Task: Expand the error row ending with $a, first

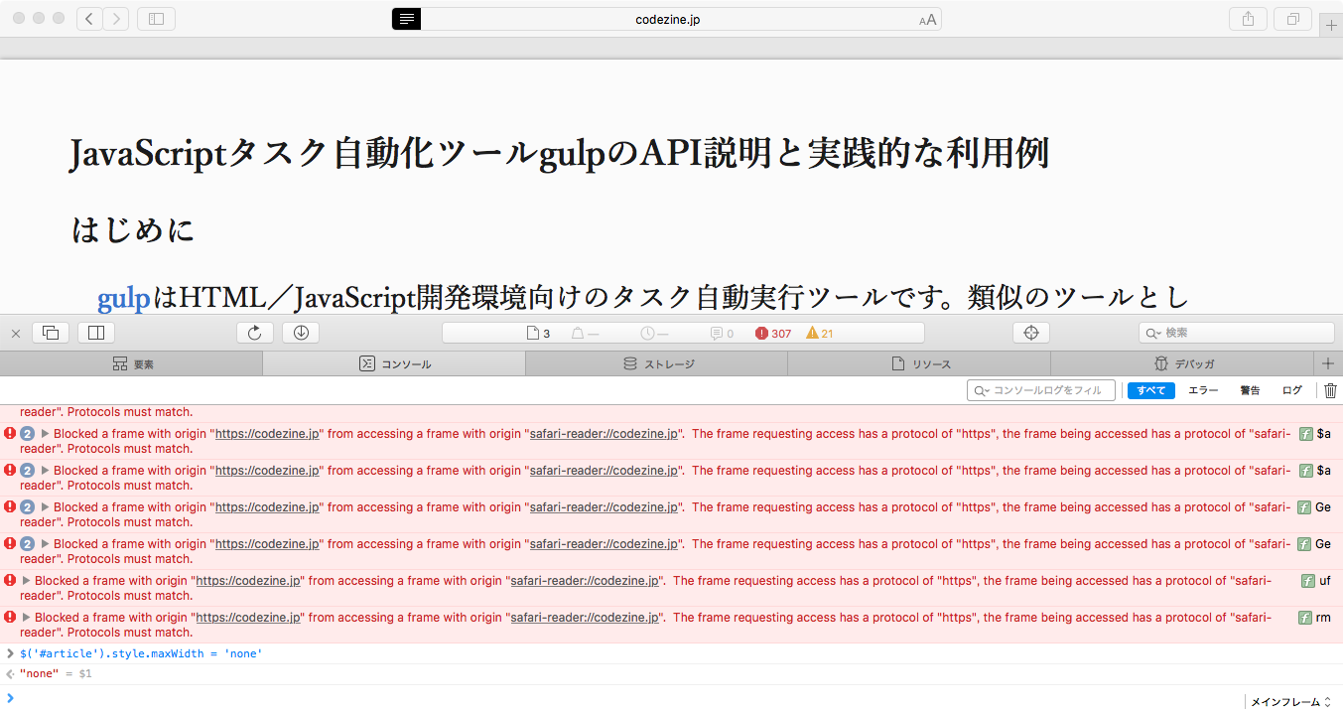Action: click(x=45, y=434)
